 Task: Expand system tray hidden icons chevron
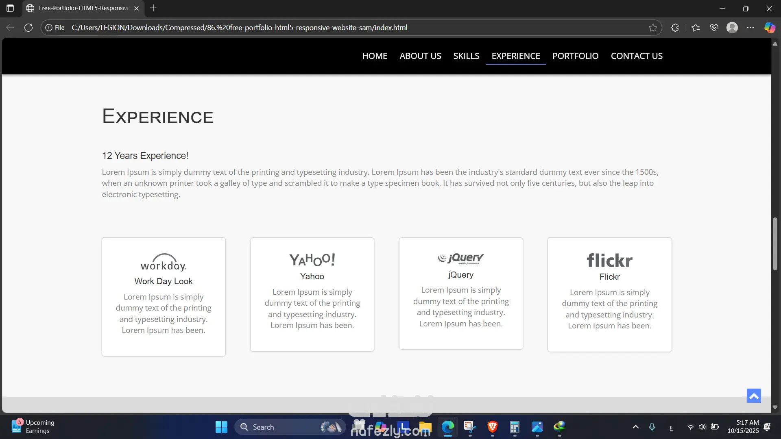[x=636, y=427]
